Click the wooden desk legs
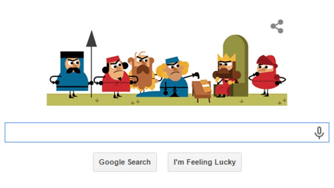Image resolution: width=334 pixels, height=188 pixels. pos(203,100)
